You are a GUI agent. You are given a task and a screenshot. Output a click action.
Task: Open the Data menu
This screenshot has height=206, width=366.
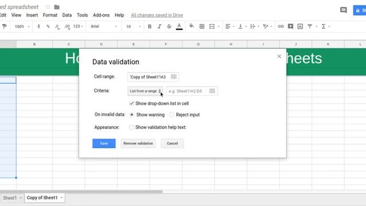[x=67, y=15]
